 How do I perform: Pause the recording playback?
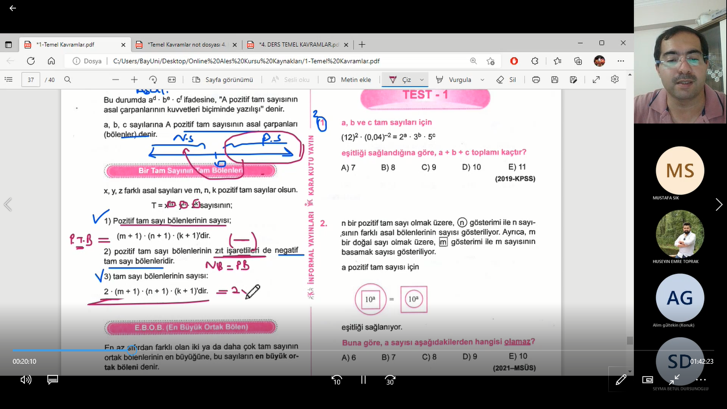[363, 380]
